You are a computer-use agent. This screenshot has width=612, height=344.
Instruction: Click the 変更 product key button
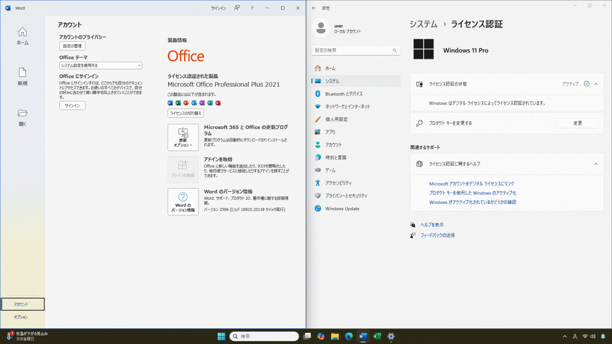tap(577, 123)
